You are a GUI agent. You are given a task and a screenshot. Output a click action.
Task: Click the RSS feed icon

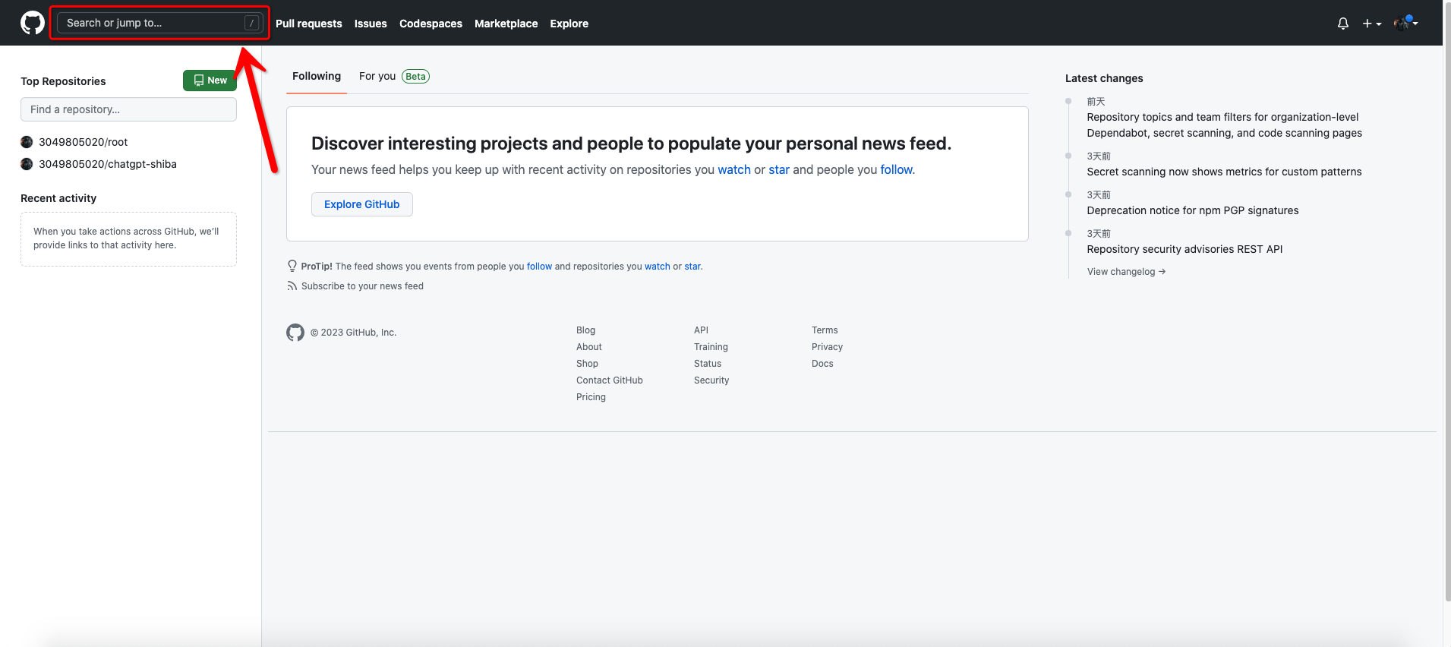tap(292, 286)
